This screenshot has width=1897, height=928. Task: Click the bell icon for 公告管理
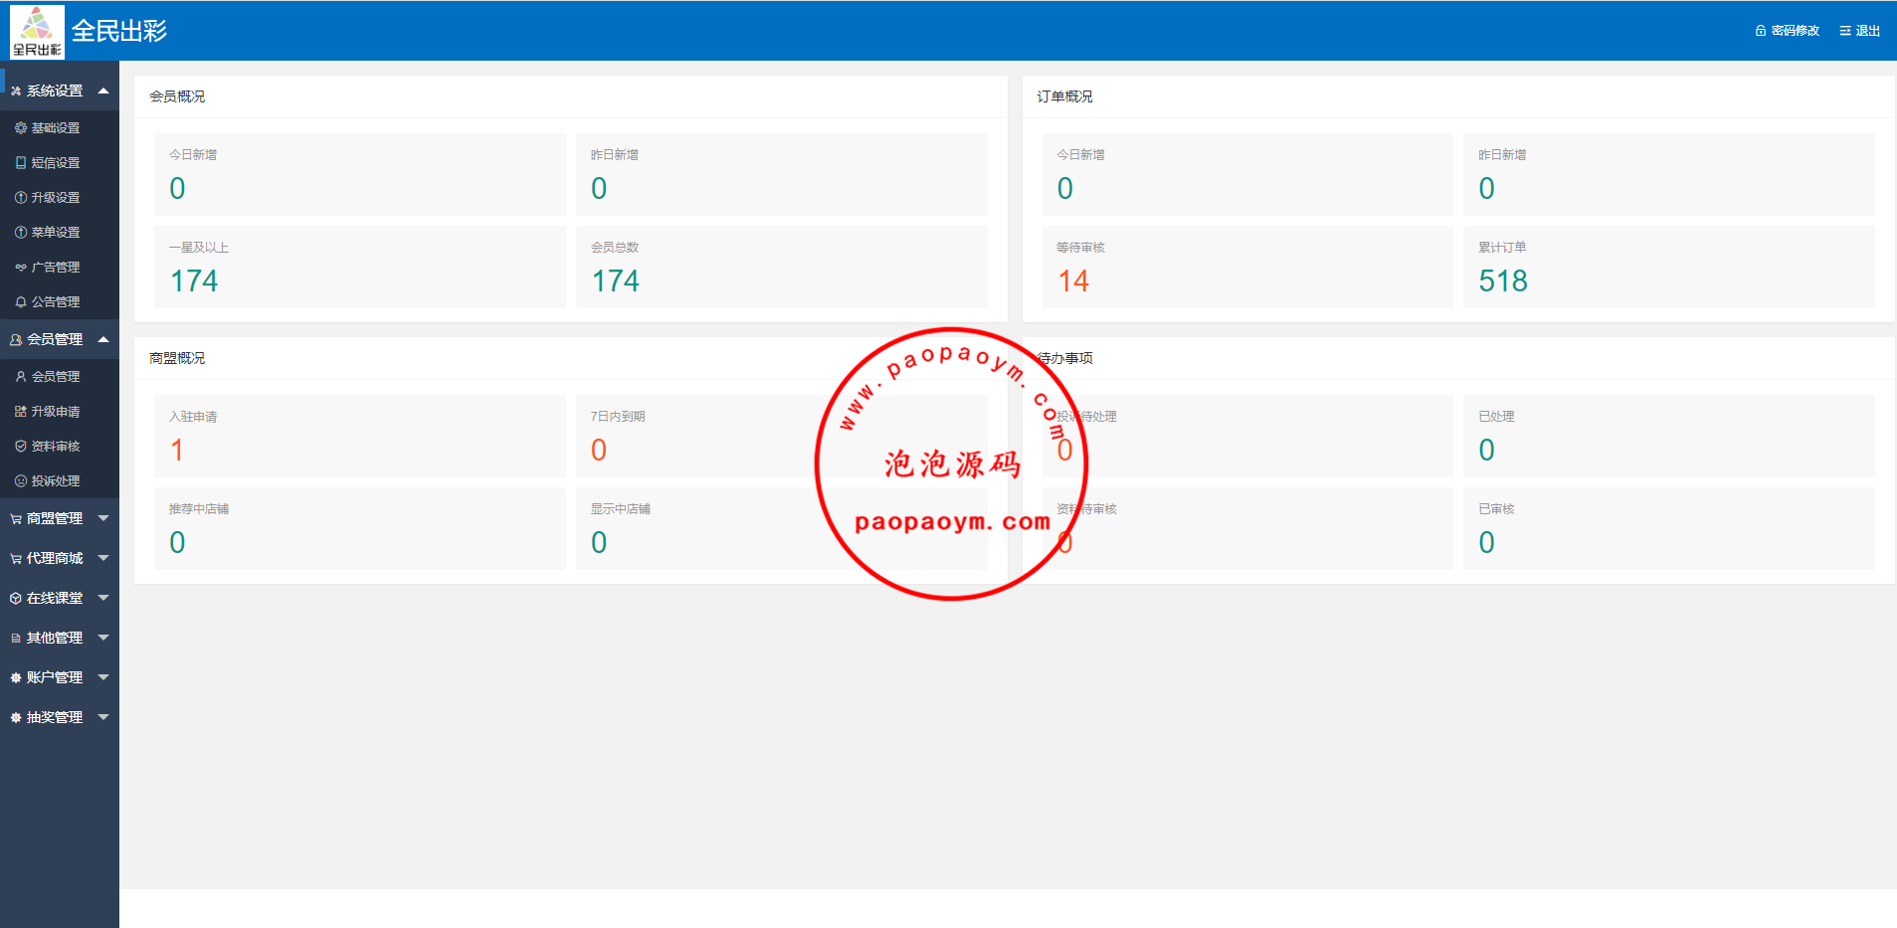point(21,302)
